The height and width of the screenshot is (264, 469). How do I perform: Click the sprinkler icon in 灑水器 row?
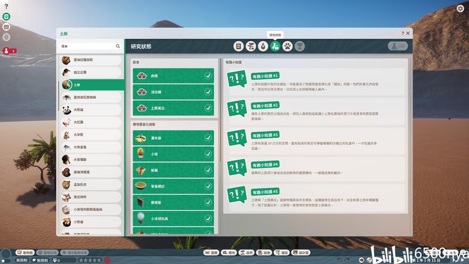point(141,138)
